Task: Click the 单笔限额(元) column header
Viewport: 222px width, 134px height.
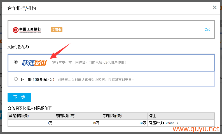Action: [31, 116]
